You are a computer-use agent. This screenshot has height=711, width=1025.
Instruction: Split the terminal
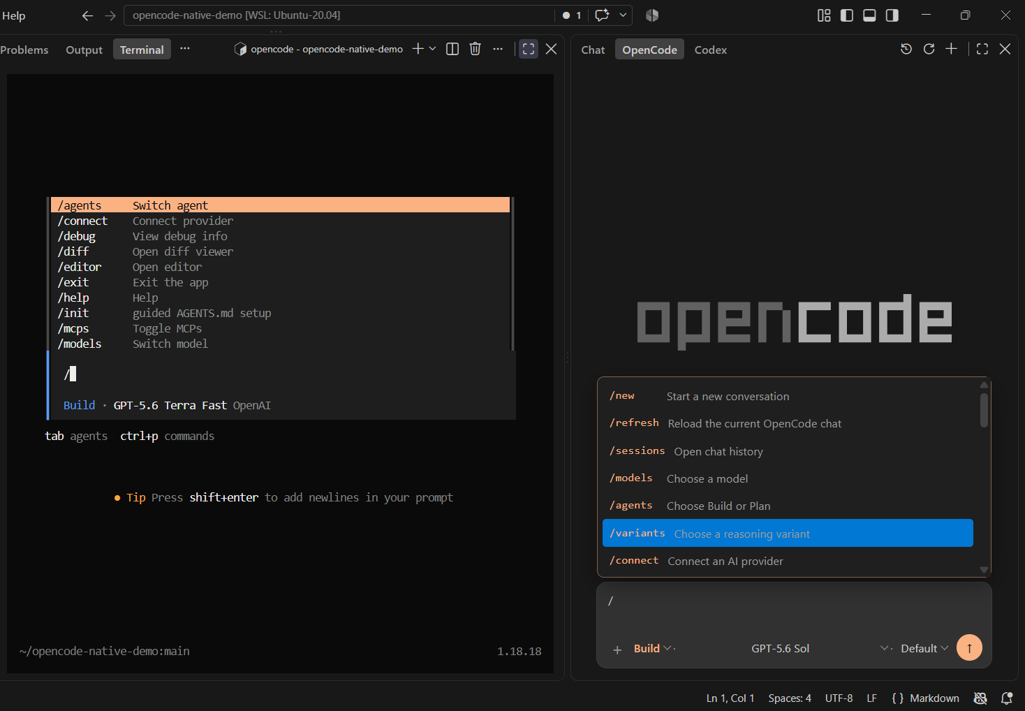pyautogui.click(x=452, y=49)
